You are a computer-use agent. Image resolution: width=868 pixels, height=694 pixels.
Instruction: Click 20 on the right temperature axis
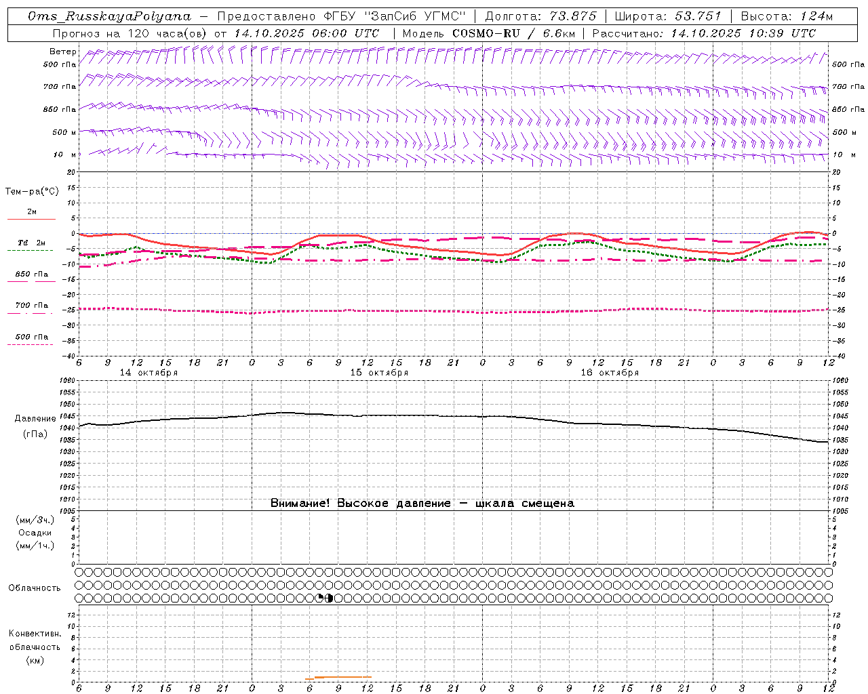tap(837, 172)
